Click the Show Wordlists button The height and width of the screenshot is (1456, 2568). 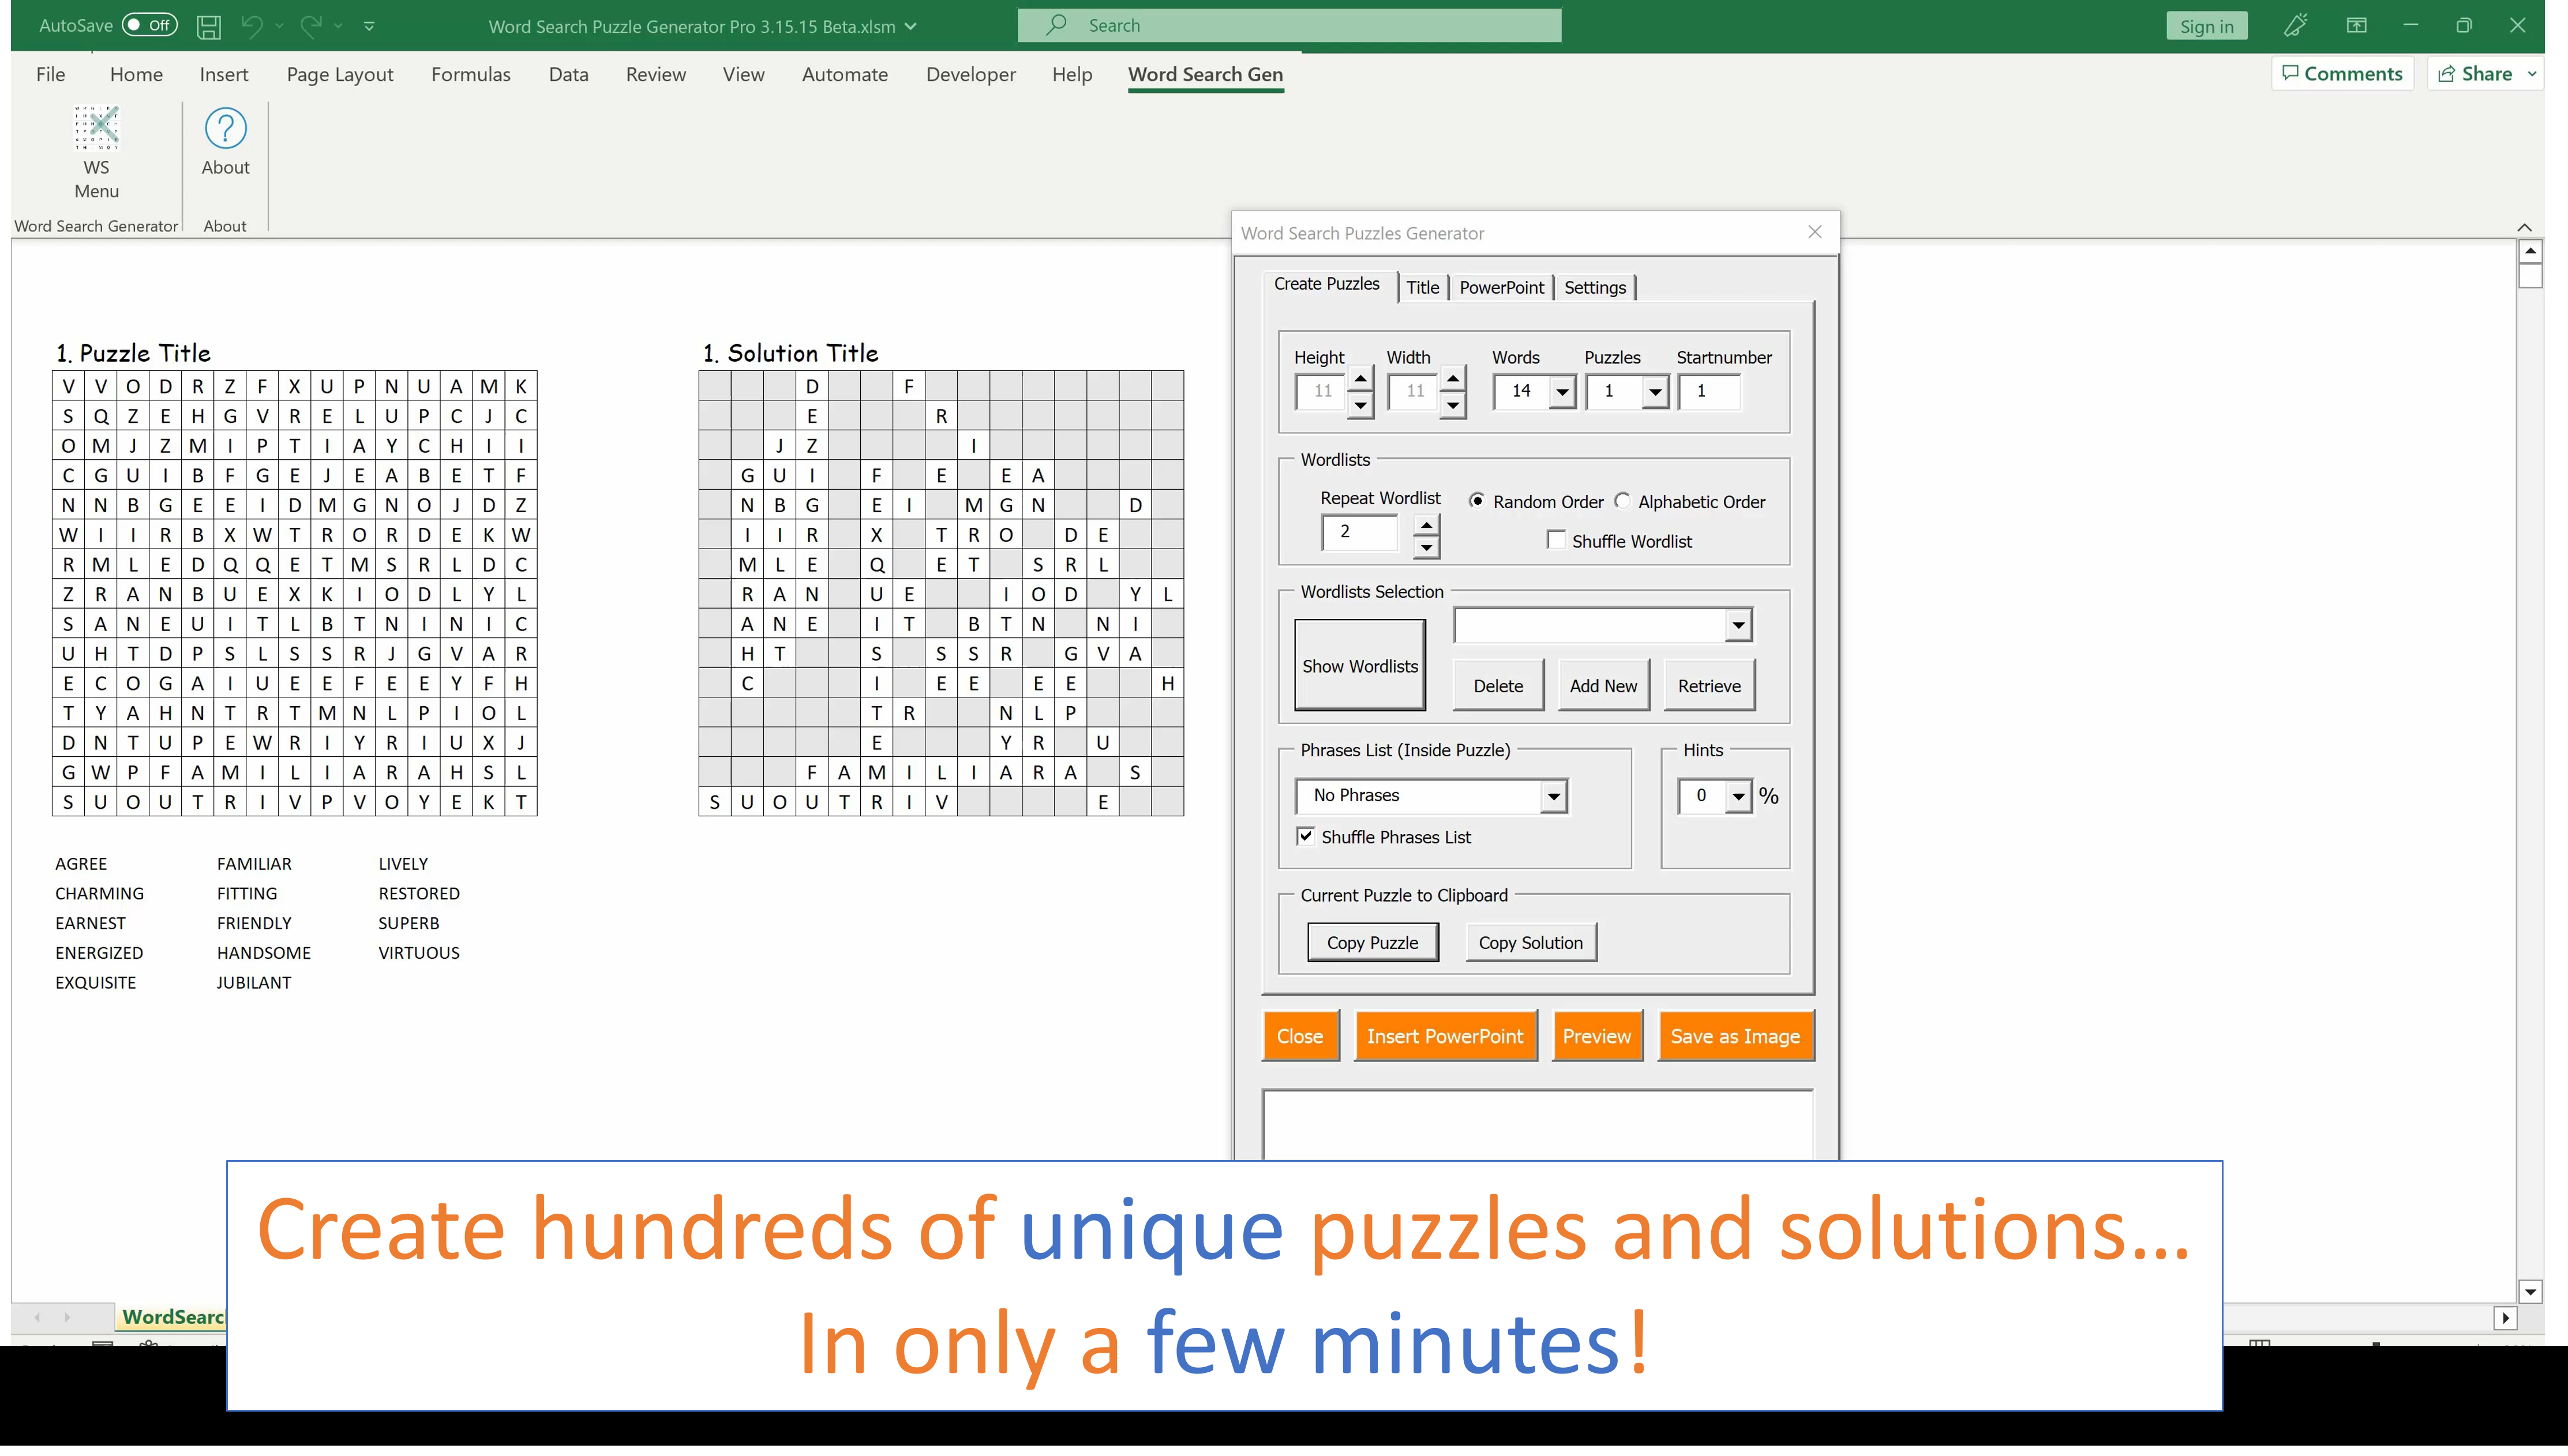1360,666
